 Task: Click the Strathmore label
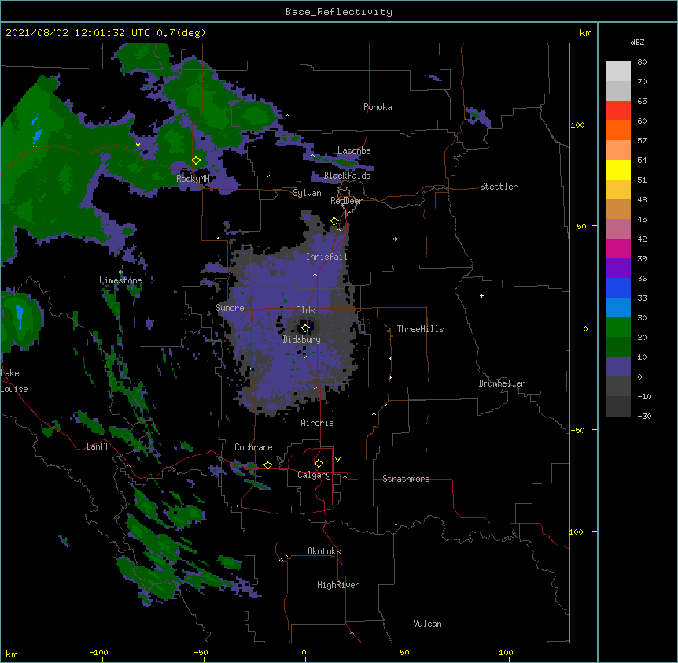[x=406, y=479]
